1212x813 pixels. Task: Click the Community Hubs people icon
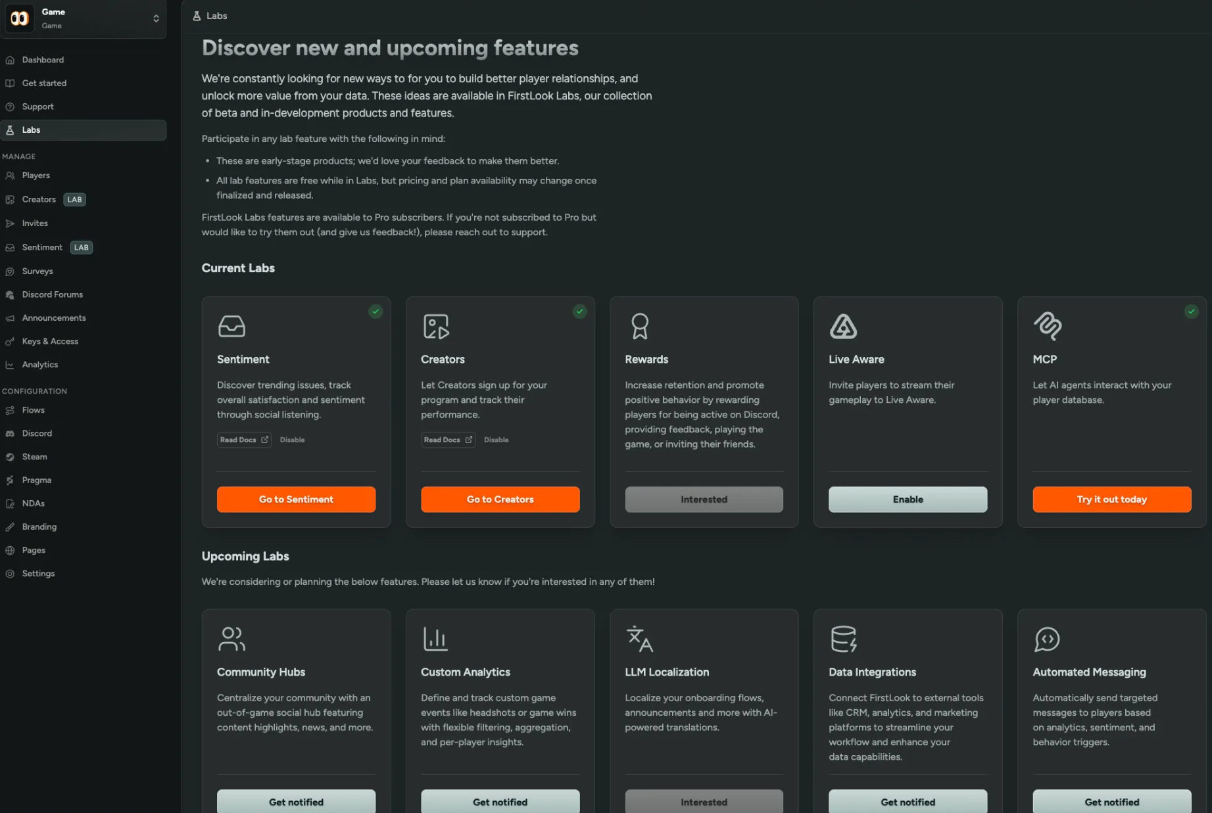[x=231, y=638]
